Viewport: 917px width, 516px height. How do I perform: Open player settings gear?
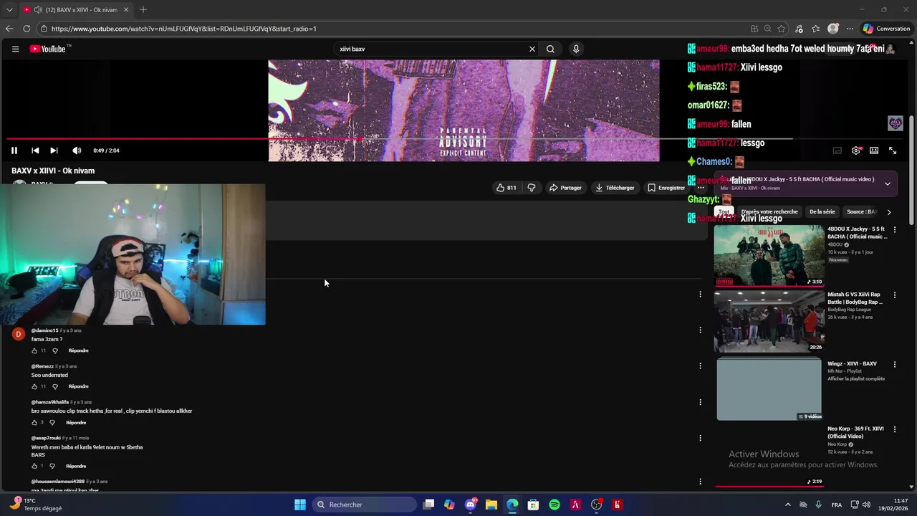point(855,150)
